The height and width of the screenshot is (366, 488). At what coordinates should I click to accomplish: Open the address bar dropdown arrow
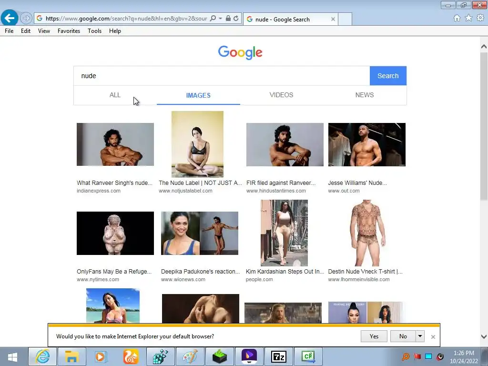220,19
